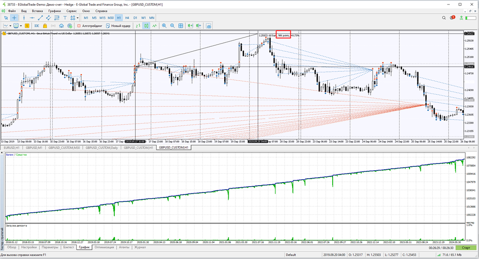Click the greyed-out trading signals icon
Image resolution: width=479 pixels, height=259 pixels.
pyautogui.click(x=53, y=26)
